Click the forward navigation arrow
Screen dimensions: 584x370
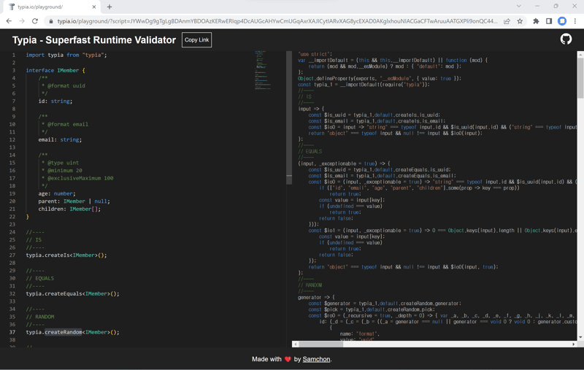(x=22, y=21)
